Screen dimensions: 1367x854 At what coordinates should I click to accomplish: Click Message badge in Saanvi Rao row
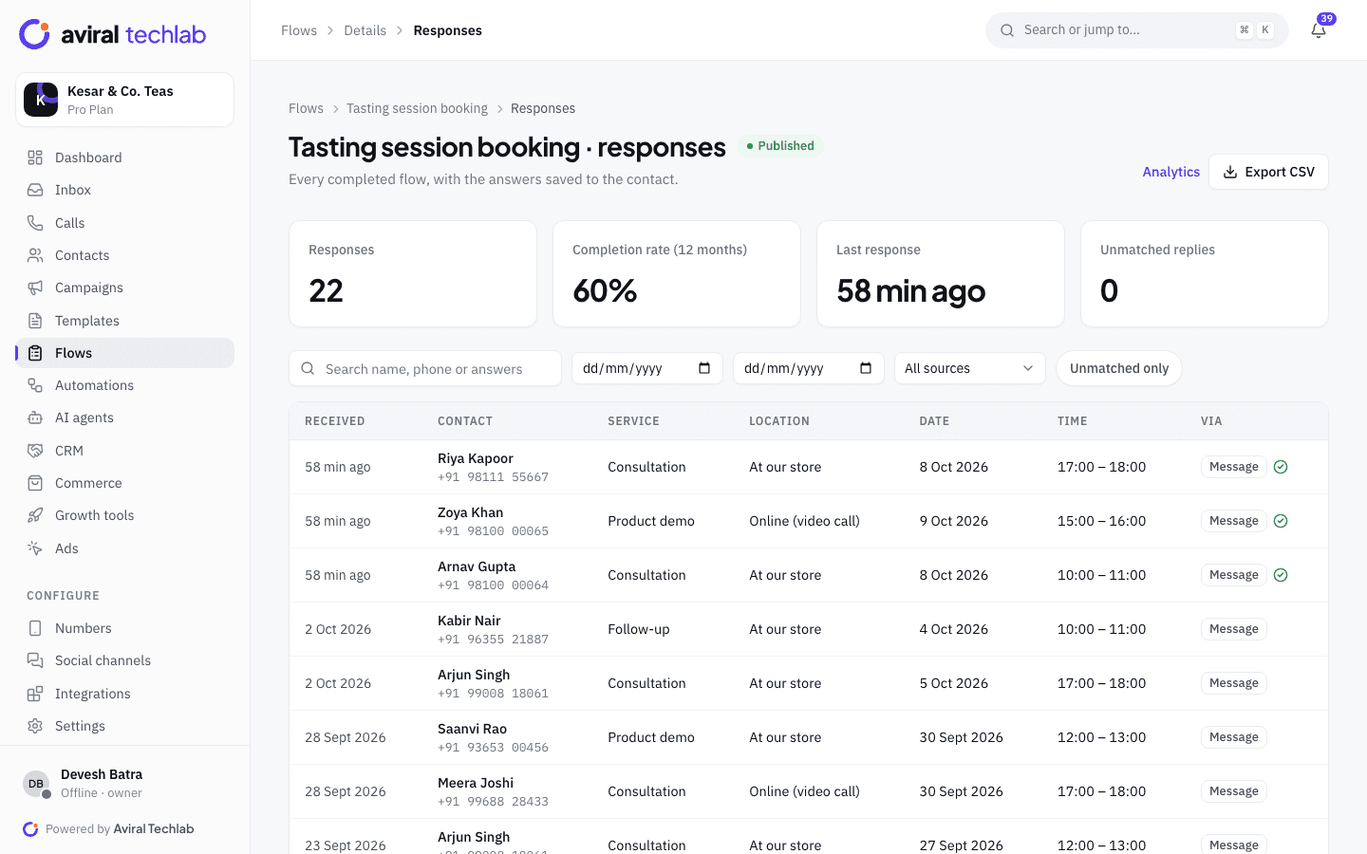point(1234,737)
